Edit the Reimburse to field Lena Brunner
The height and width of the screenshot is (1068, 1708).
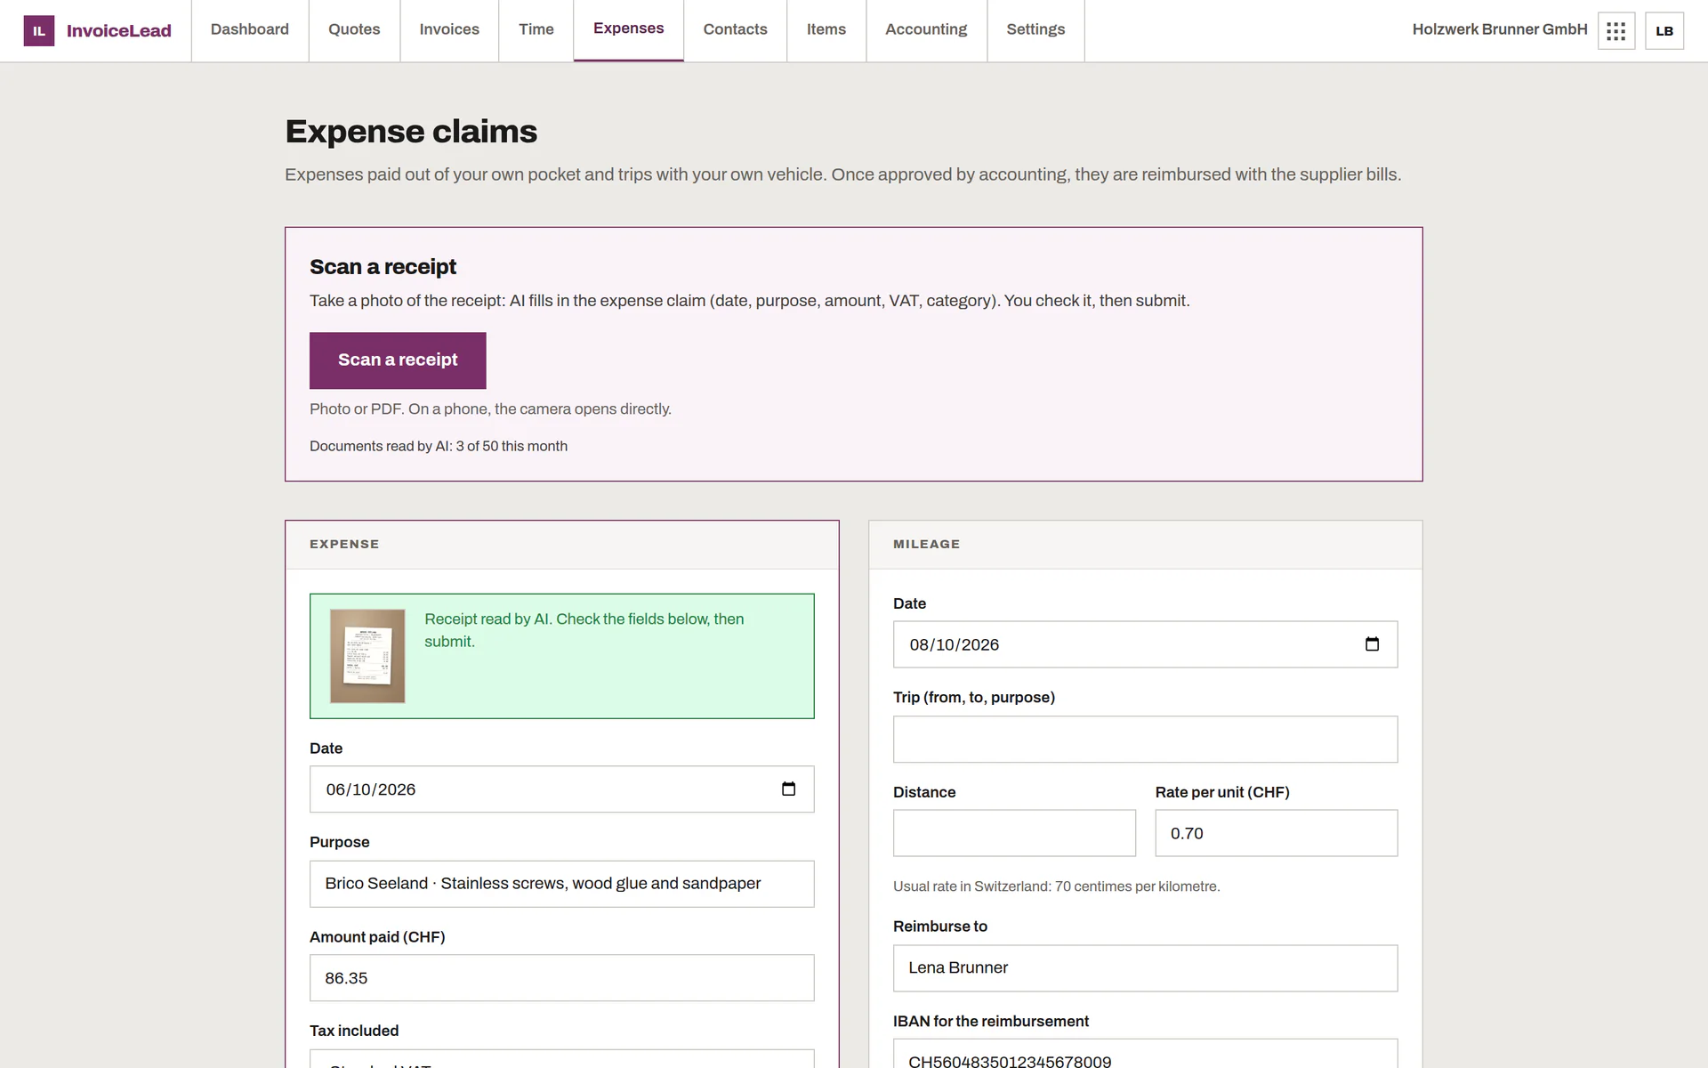(x=1145, y=968)
